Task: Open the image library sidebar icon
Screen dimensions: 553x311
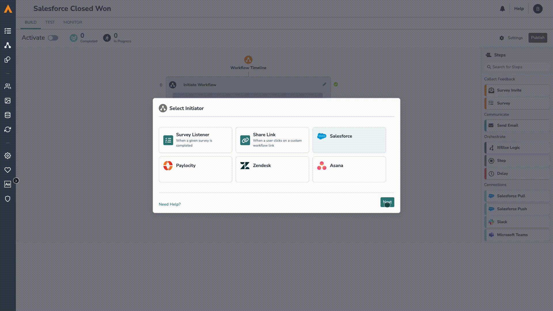Action: [x=8, y=100]
